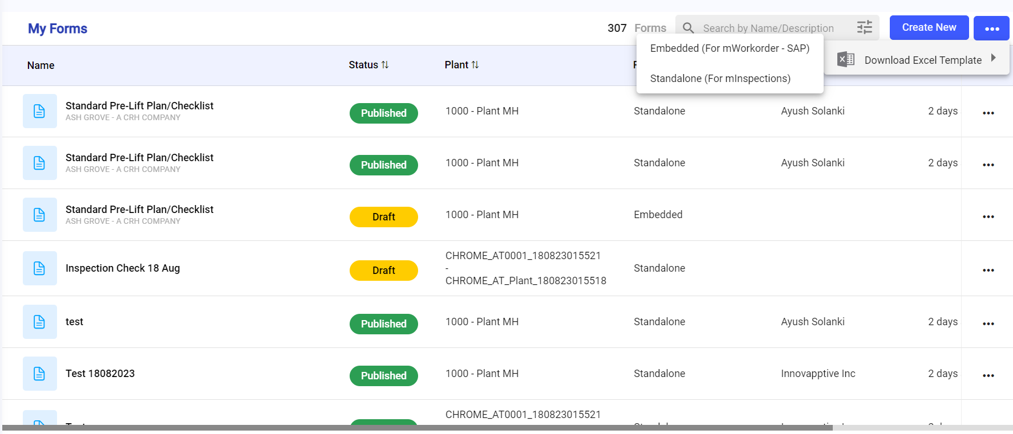Click the Excel file icon
This screenshot has width=1013, height=434.
click(x=845, y=59)
